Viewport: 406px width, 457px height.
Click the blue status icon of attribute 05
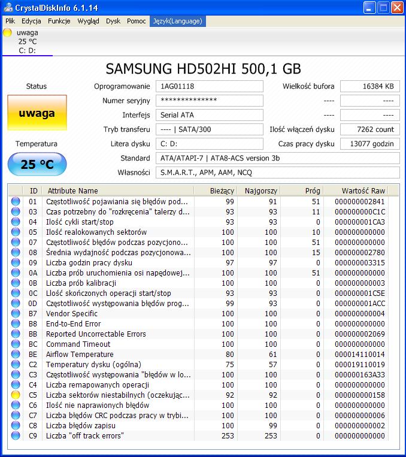[x=16, y=232]
